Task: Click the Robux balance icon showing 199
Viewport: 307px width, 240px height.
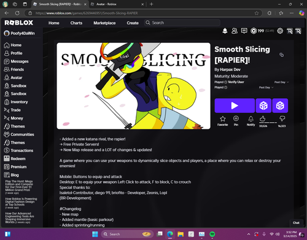Action: point(254,31)
